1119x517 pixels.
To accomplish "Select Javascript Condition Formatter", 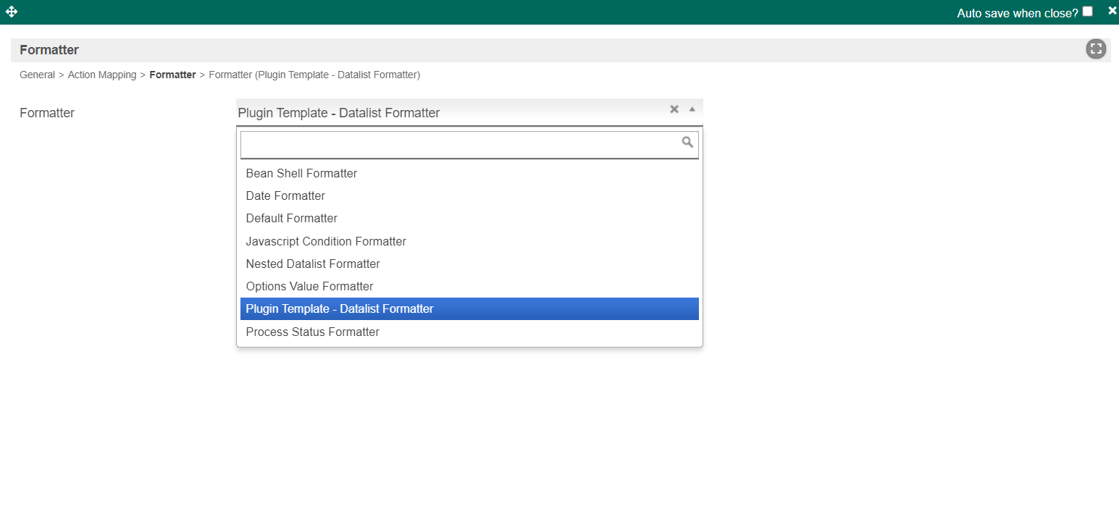I will tap(326, 242).
